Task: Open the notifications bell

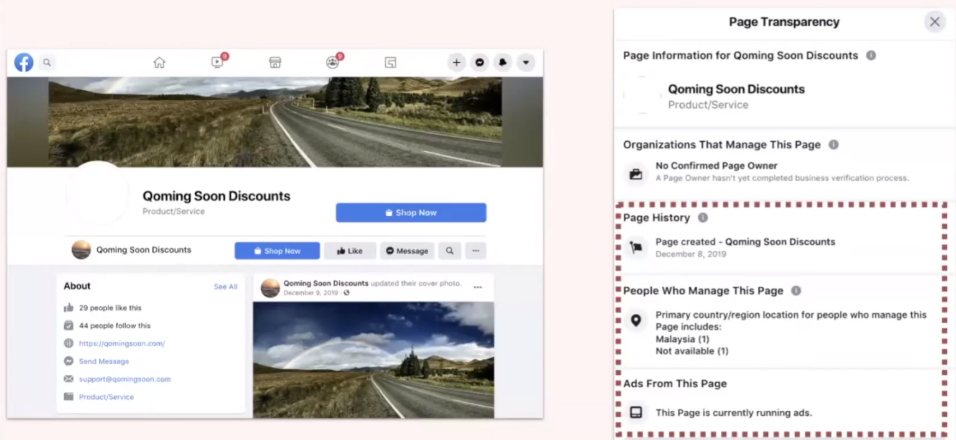Action: (502, 62)
